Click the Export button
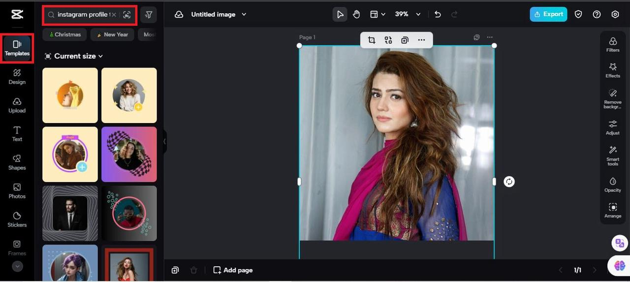The image size is (630, 282). tap(548, 14)
